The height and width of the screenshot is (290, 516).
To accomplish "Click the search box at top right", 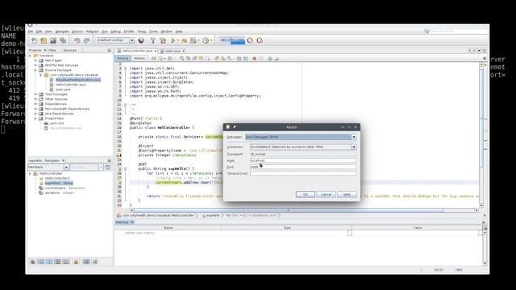I will (x=459, y=31).
